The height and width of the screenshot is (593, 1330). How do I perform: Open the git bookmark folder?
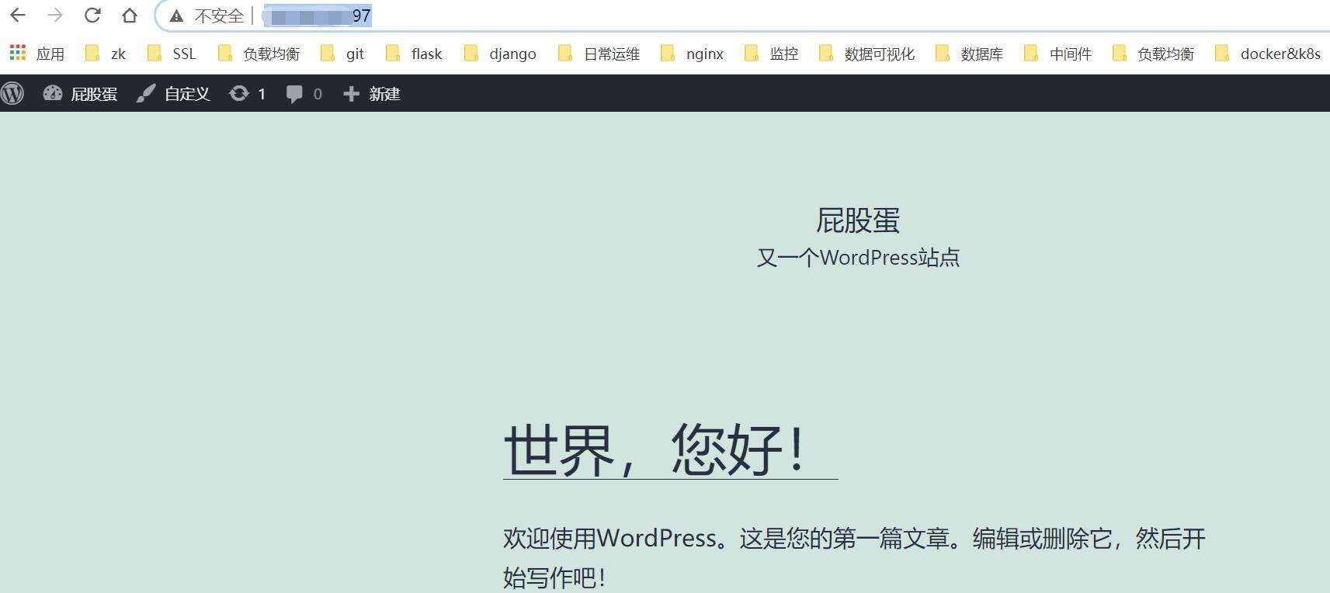pyautogui.click(x=342, y=54)
